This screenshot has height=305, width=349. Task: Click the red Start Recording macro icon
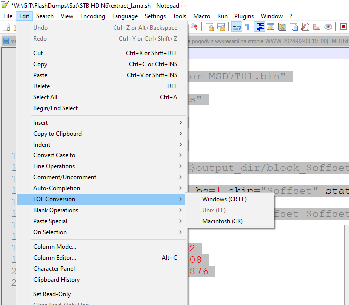click(343, 27)
